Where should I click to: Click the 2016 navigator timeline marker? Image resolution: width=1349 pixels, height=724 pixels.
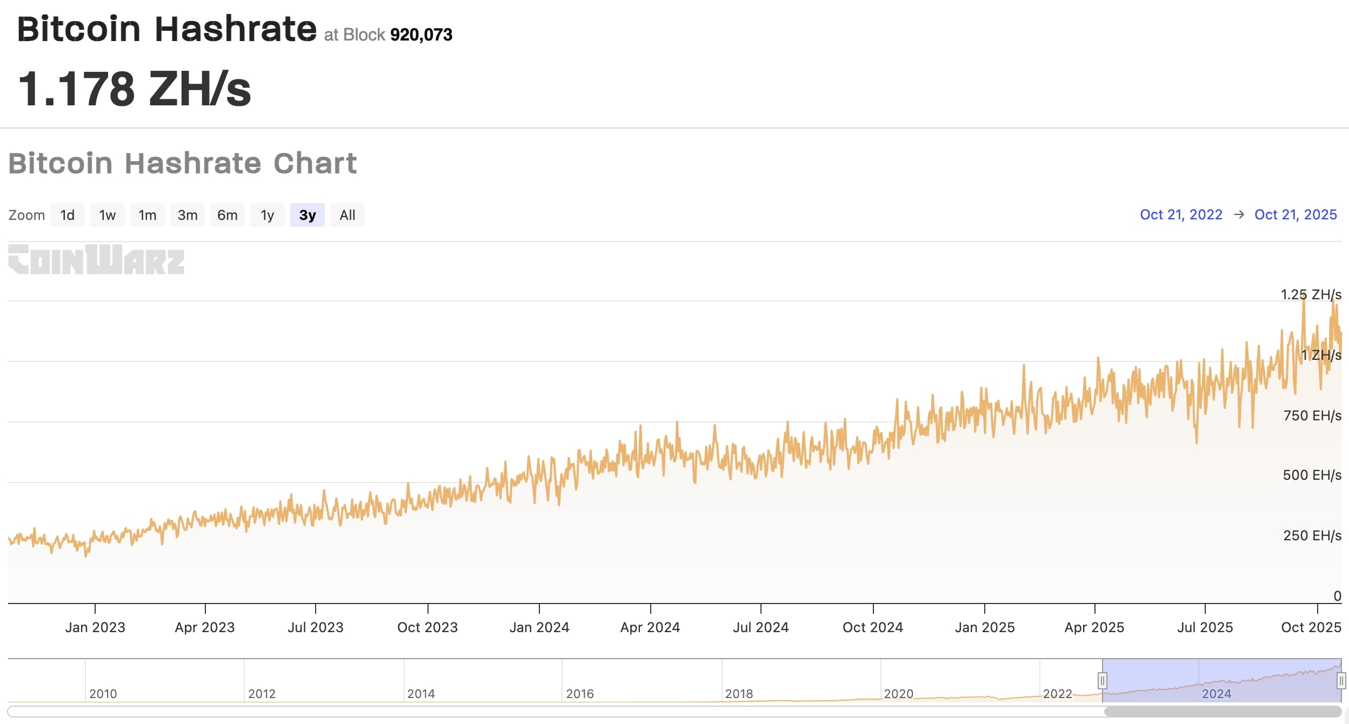tap(579, 694)
